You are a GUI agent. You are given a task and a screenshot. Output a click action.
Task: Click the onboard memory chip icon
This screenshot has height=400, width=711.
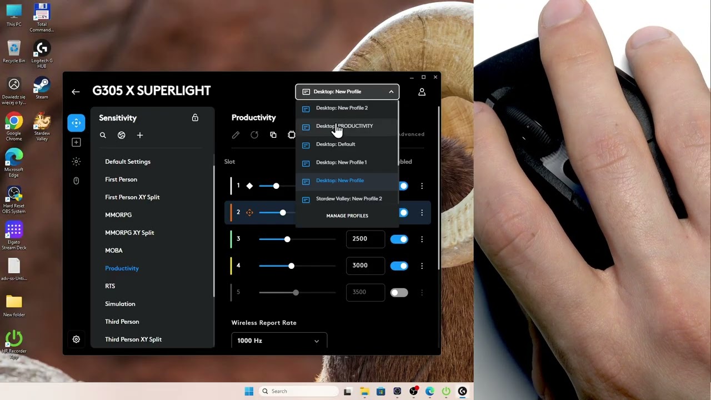pos(292,135)
